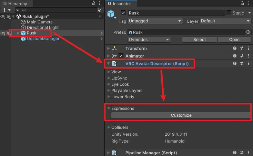The width and height of the screenshot is (253, 156).
Task: Open the Rusk_plugin scene options menu
Action: pyautogui.click(x=100, y=17)
